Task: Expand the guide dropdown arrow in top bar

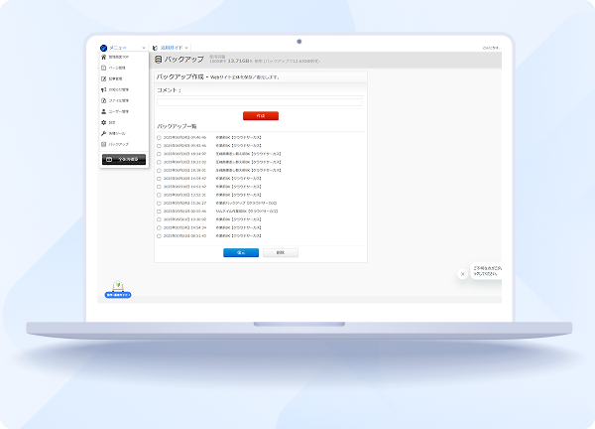Action: (186, 48)
